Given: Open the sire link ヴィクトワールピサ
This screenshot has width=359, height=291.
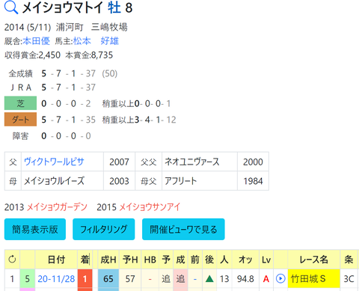Looking at the screenshot, I should click(54, 162).
